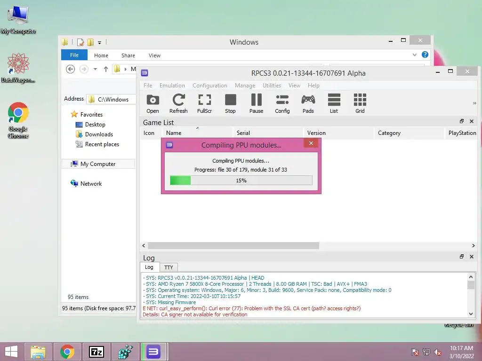Switch to the TTY tab
482x361 pixels.
(169, 267)
